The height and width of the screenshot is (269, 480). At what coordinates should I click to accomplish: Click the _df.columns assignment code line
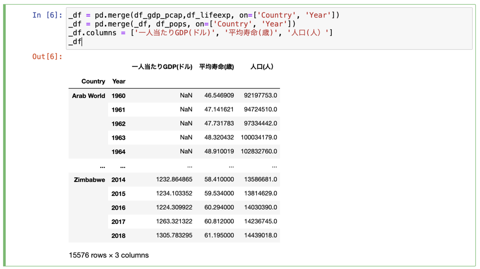click(x=200, y=33)
